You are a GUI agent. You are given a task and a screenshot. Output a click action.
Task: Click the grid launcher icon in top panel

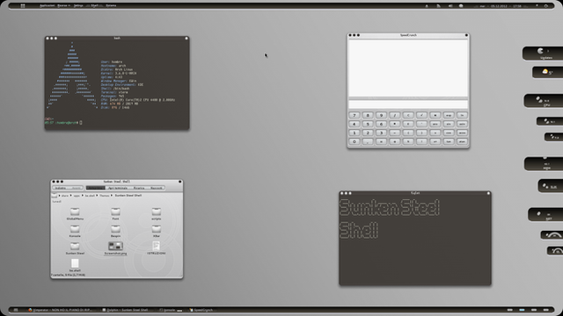click(23, 6)
